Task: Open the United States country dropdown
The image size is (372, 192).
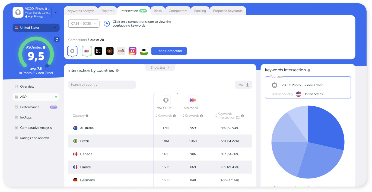Action: pyautogui.click(x=36, y=28)
